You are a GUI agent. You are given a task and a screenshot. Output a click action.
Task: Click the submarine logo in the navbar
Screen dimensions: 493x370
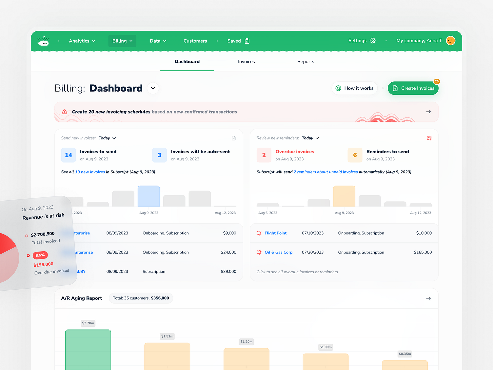coord(43,41)
